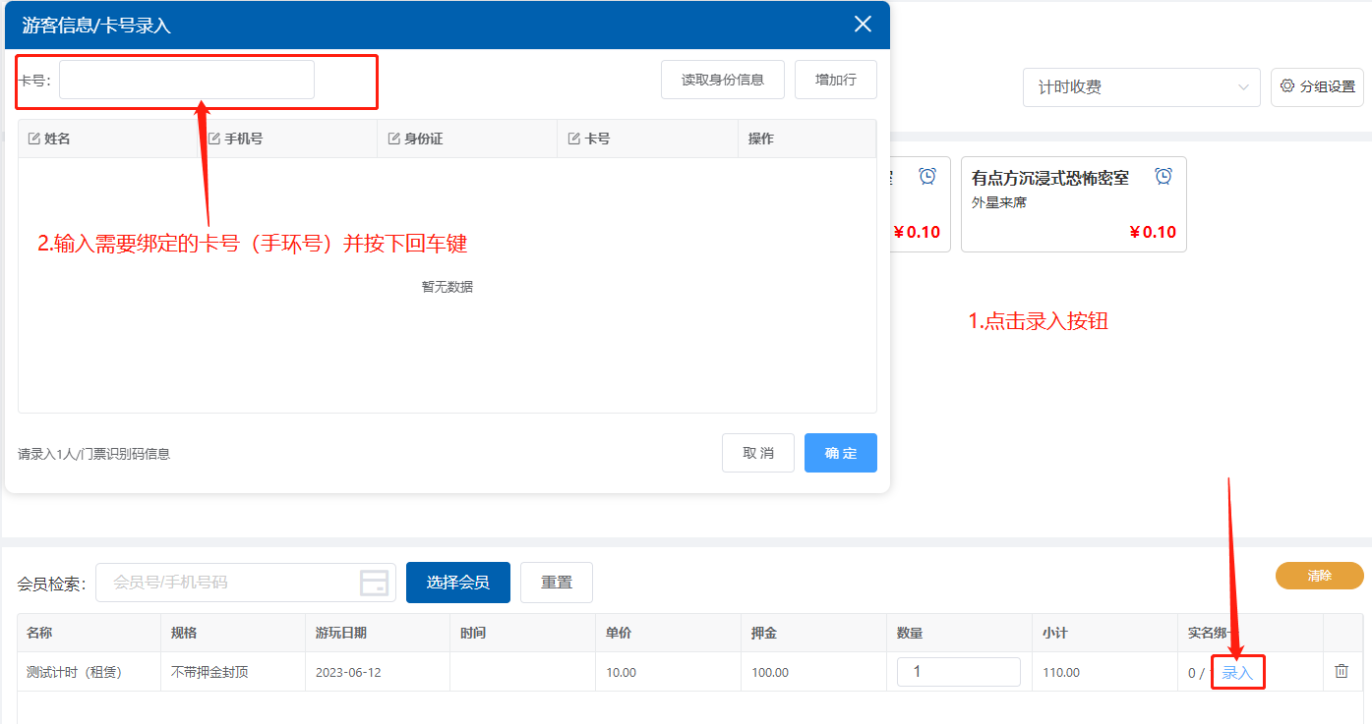Viewport: 1372px width, 724px height.
Task: Click the 增加行 button
Action: pyautogui.click(x=835, y=80)
